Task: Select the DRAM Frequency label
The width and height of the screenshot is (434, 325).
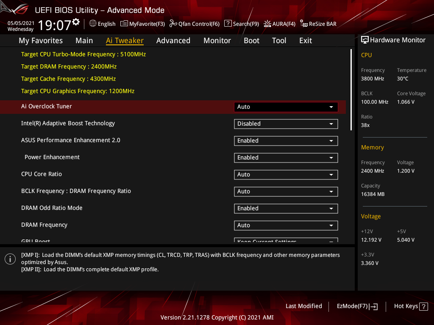Action: coord(44,225)
